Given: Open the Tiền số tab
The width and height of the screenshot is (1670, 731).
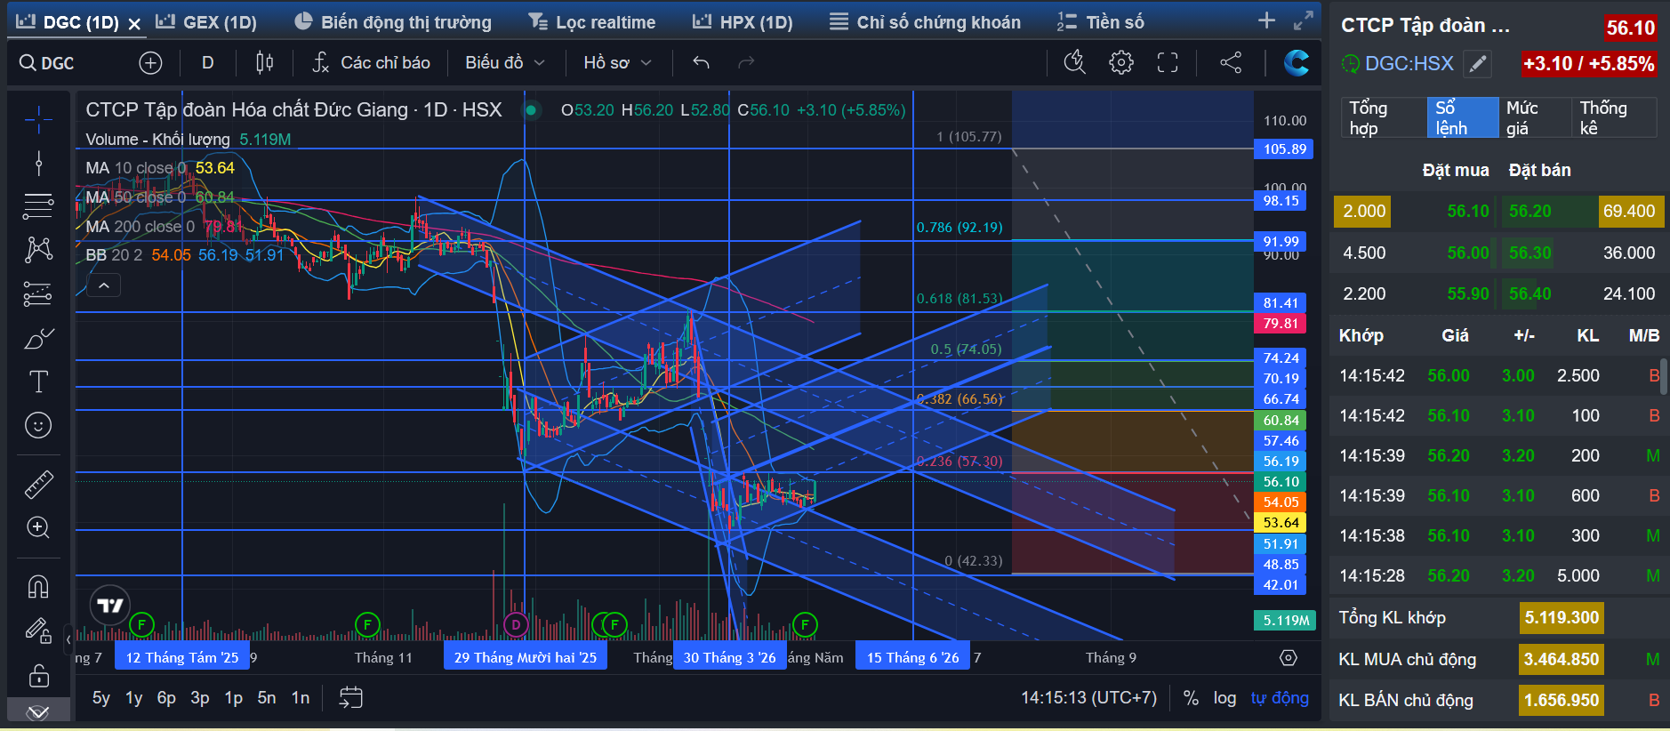Looking at the screenshot, I should (1100, 22).
